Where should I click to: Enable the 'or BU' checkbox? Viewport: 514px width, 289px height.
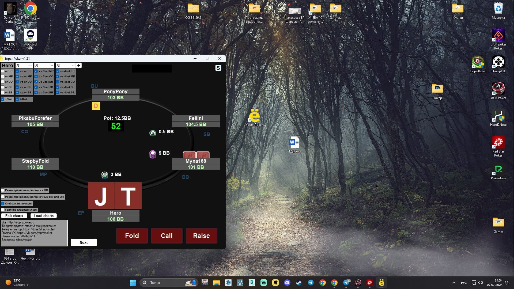(x=3, y=87)
